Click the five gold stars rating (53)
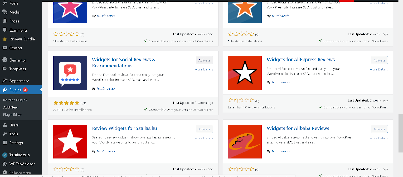The width and height of the screenshot is (403, 177). (66, 103)
